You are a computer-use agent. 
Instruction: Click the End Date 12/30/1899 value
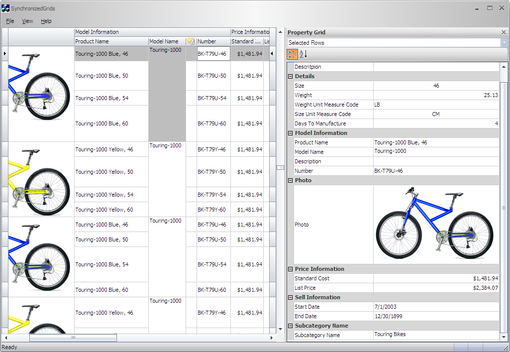click(436, 316)
